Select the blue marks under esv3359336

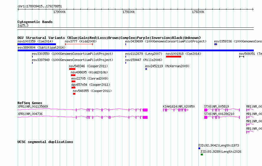coord(215,44)
